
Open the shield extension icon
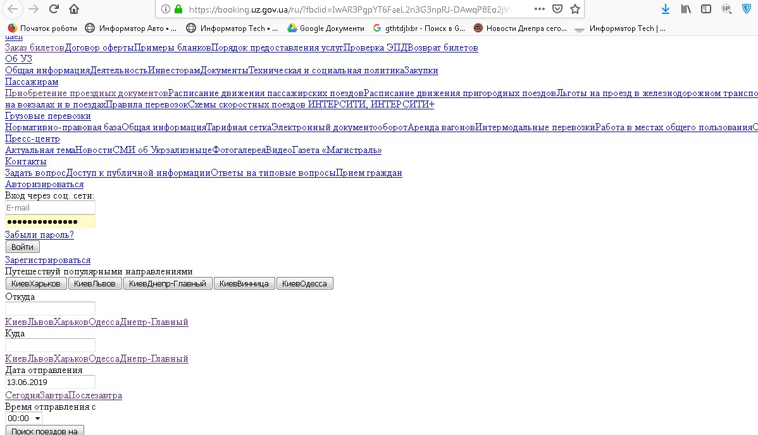(x=747, y=9)
